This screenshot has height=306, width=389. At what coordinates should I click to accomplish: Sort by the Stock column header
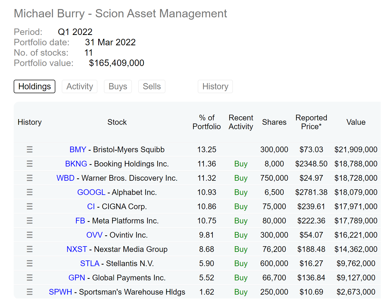point(117,122)
